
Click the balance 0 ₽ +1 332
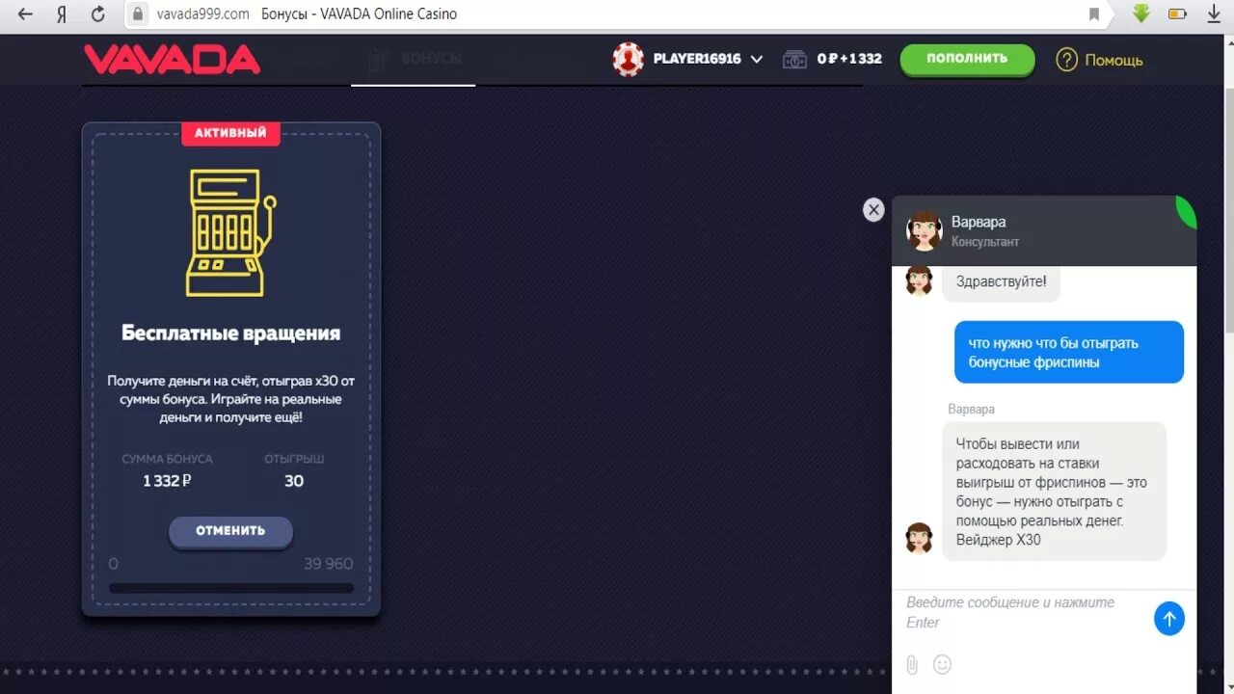[x=849, y=59]
